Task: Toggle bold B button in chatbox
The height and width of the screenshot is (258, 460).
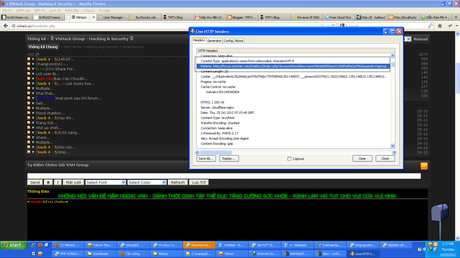Action: [48, 182]
